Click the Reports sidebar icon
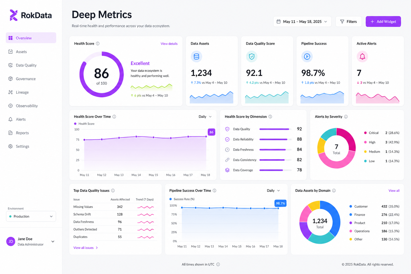Viewport: 411px width, 274px height. pyautogui.click(x=10, y=133)
